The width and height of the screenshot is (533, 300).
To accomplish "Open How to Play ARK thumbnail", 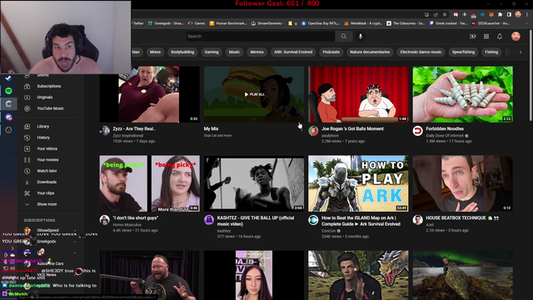I will pos(358,183).
